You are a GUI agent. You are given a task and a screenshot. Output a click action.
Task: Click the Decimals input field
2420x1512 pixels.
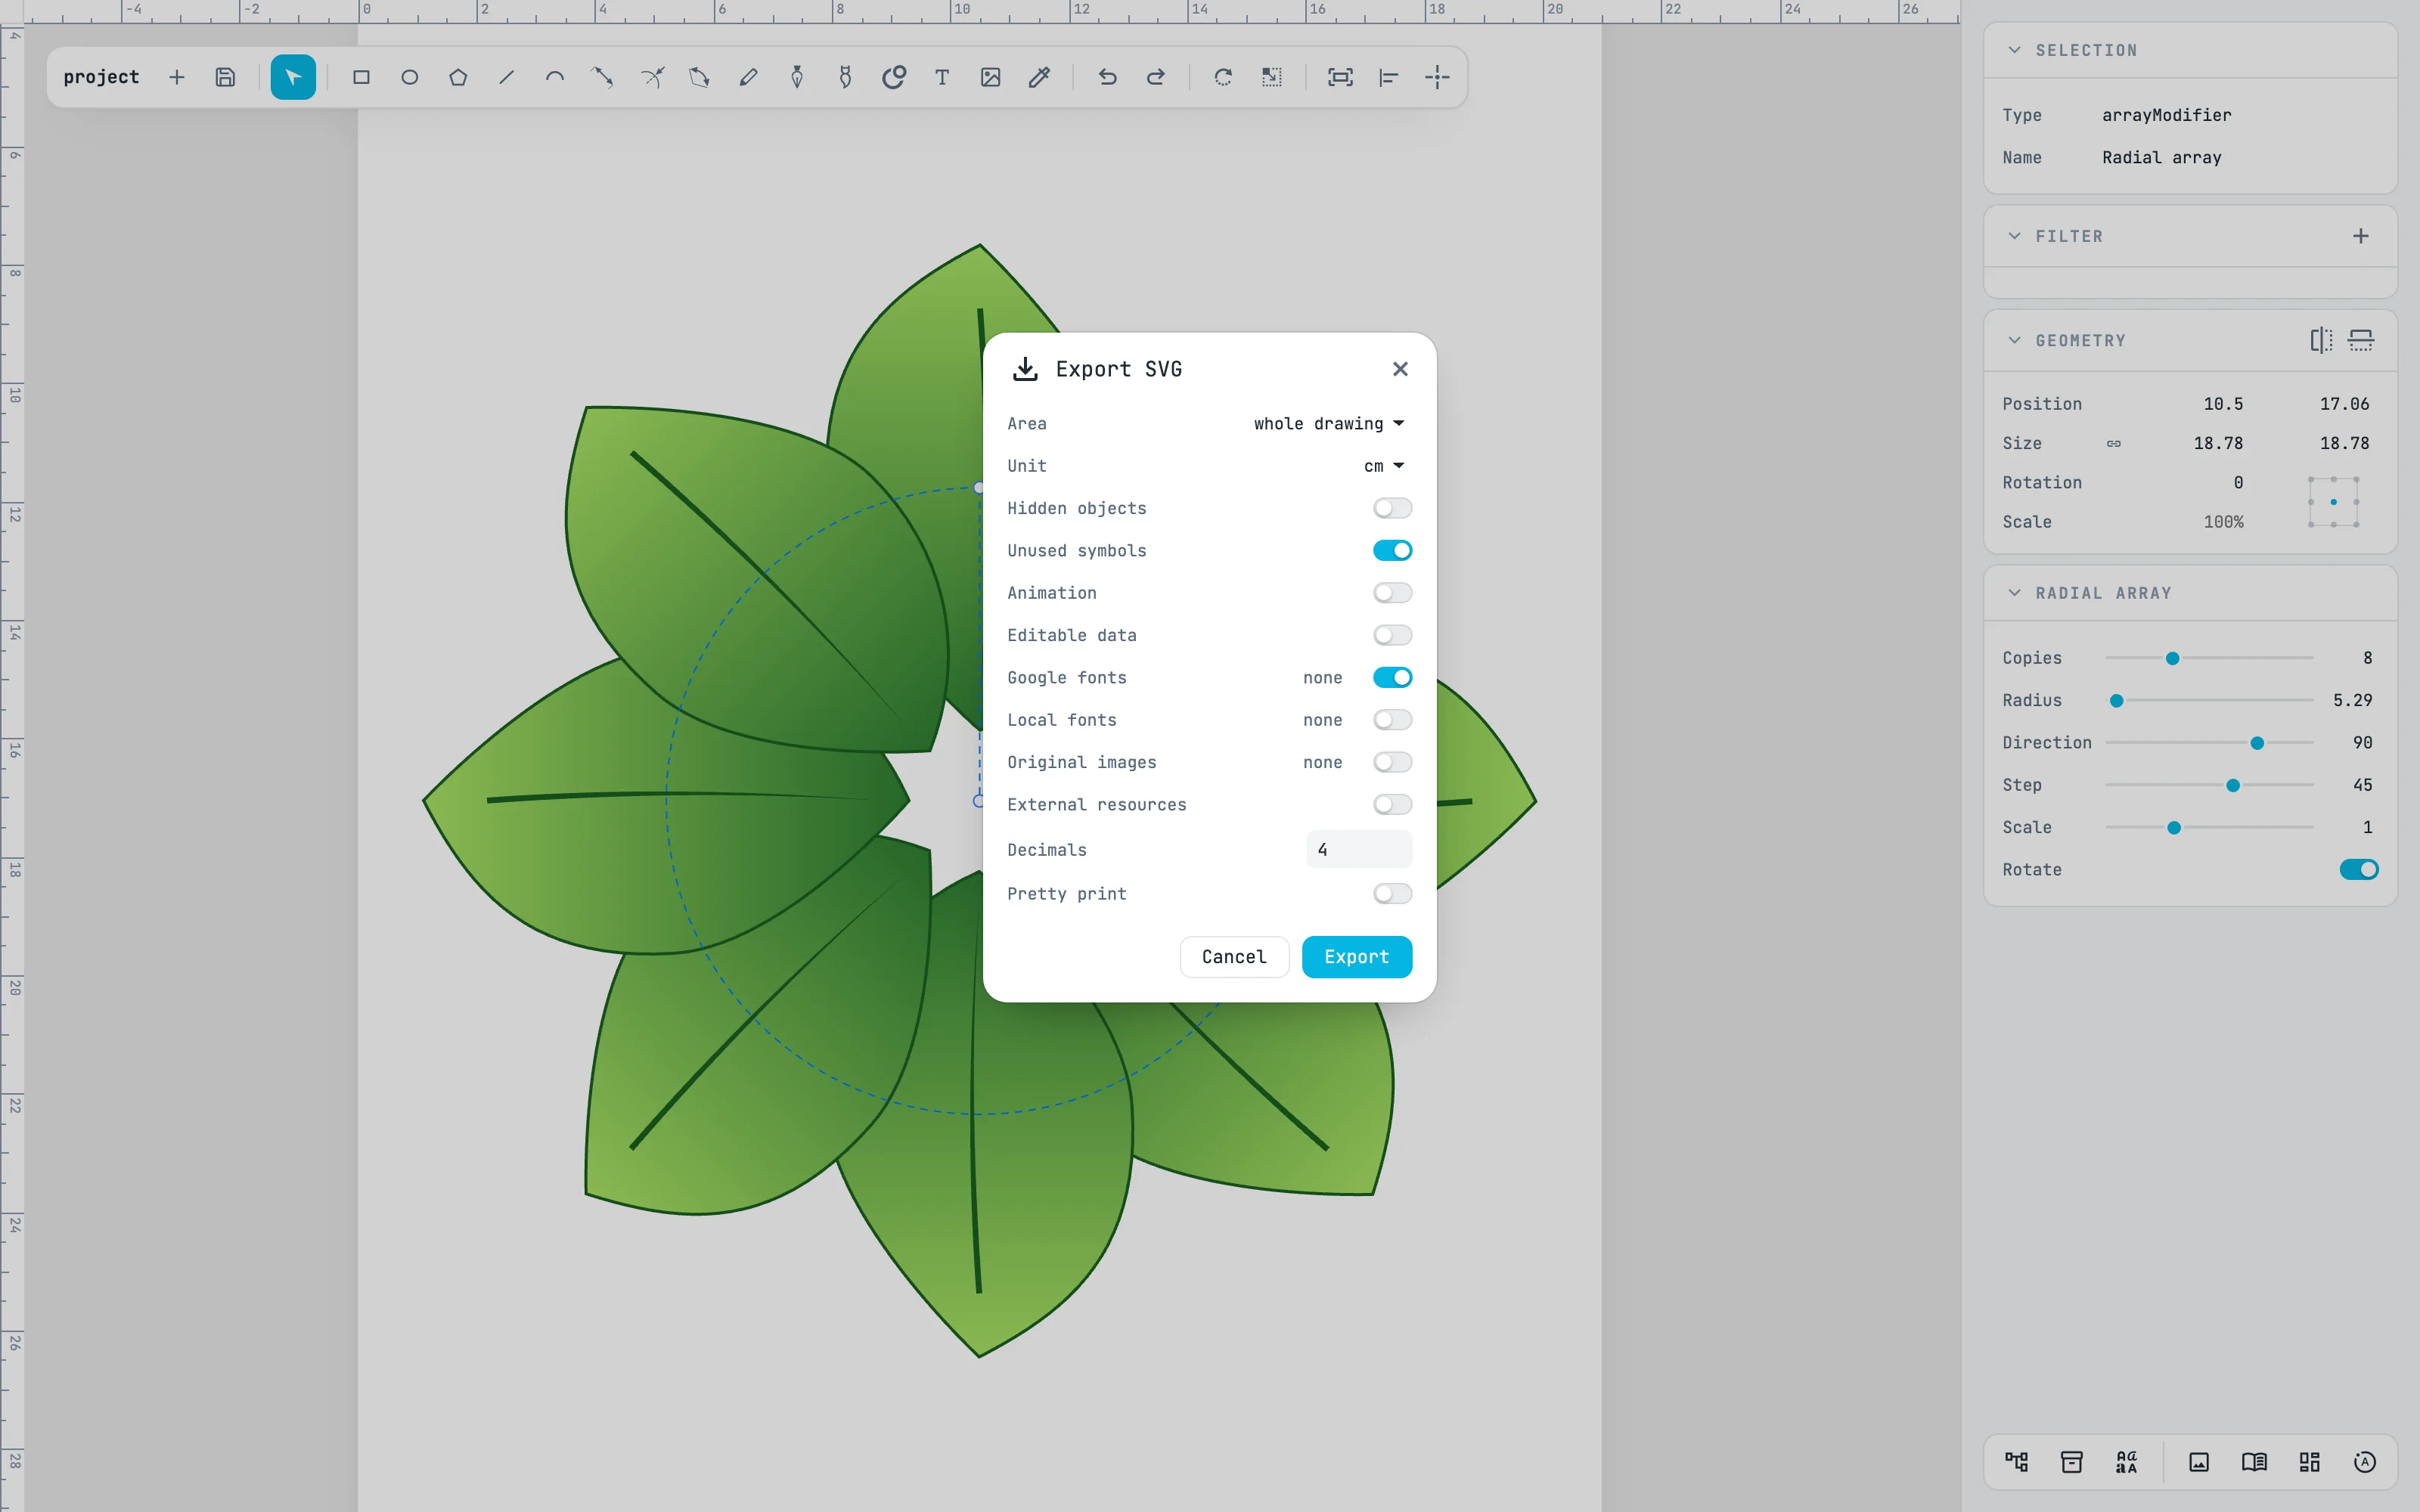(x=1359, y=849)
